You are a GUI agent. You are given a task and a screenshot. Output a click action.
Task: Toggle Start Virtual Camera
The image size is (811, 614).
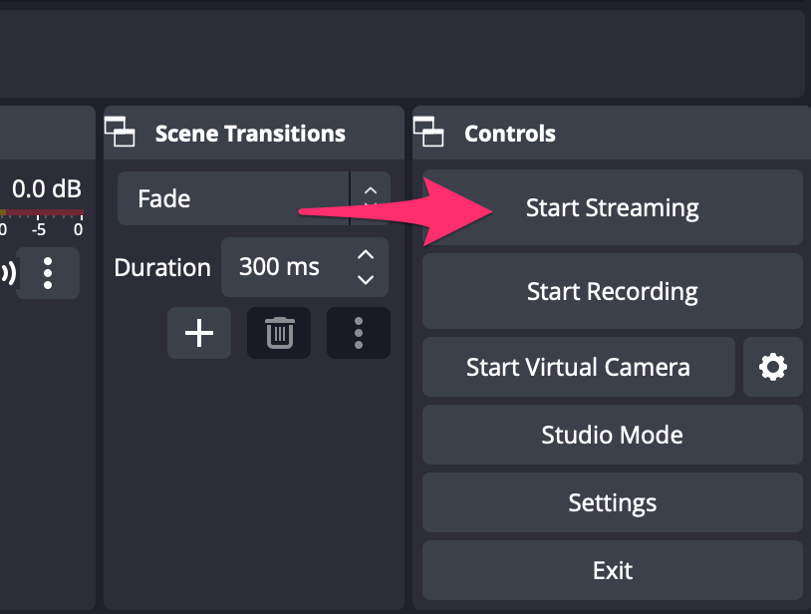[x=578, y=367]
